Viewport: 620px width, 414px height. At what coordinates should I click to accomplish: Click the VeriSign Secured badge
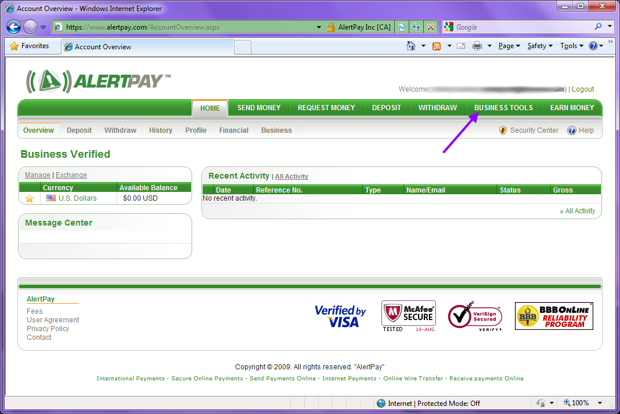475,316
